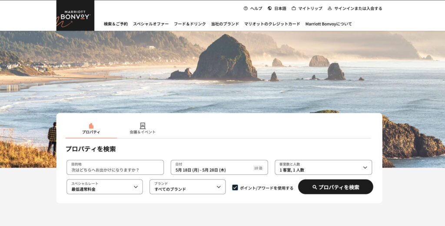The height and width of the screenshot is (226, 445).
Task: Click the help question mark icon
Action: [246, 8]
